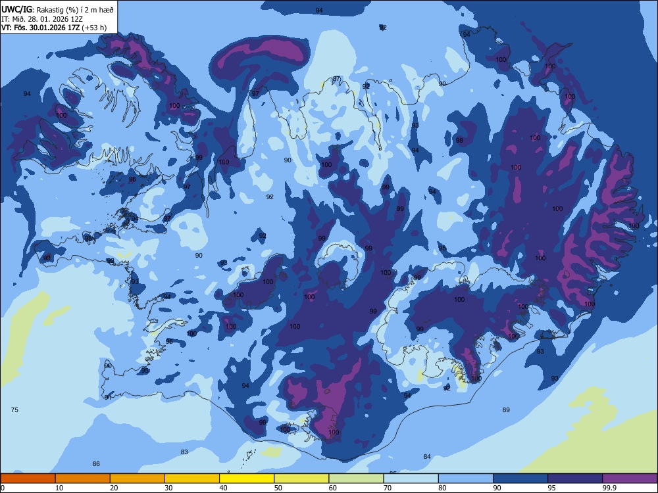
Task: Click the legend label "70"
Action: click(x=388, y=488)
